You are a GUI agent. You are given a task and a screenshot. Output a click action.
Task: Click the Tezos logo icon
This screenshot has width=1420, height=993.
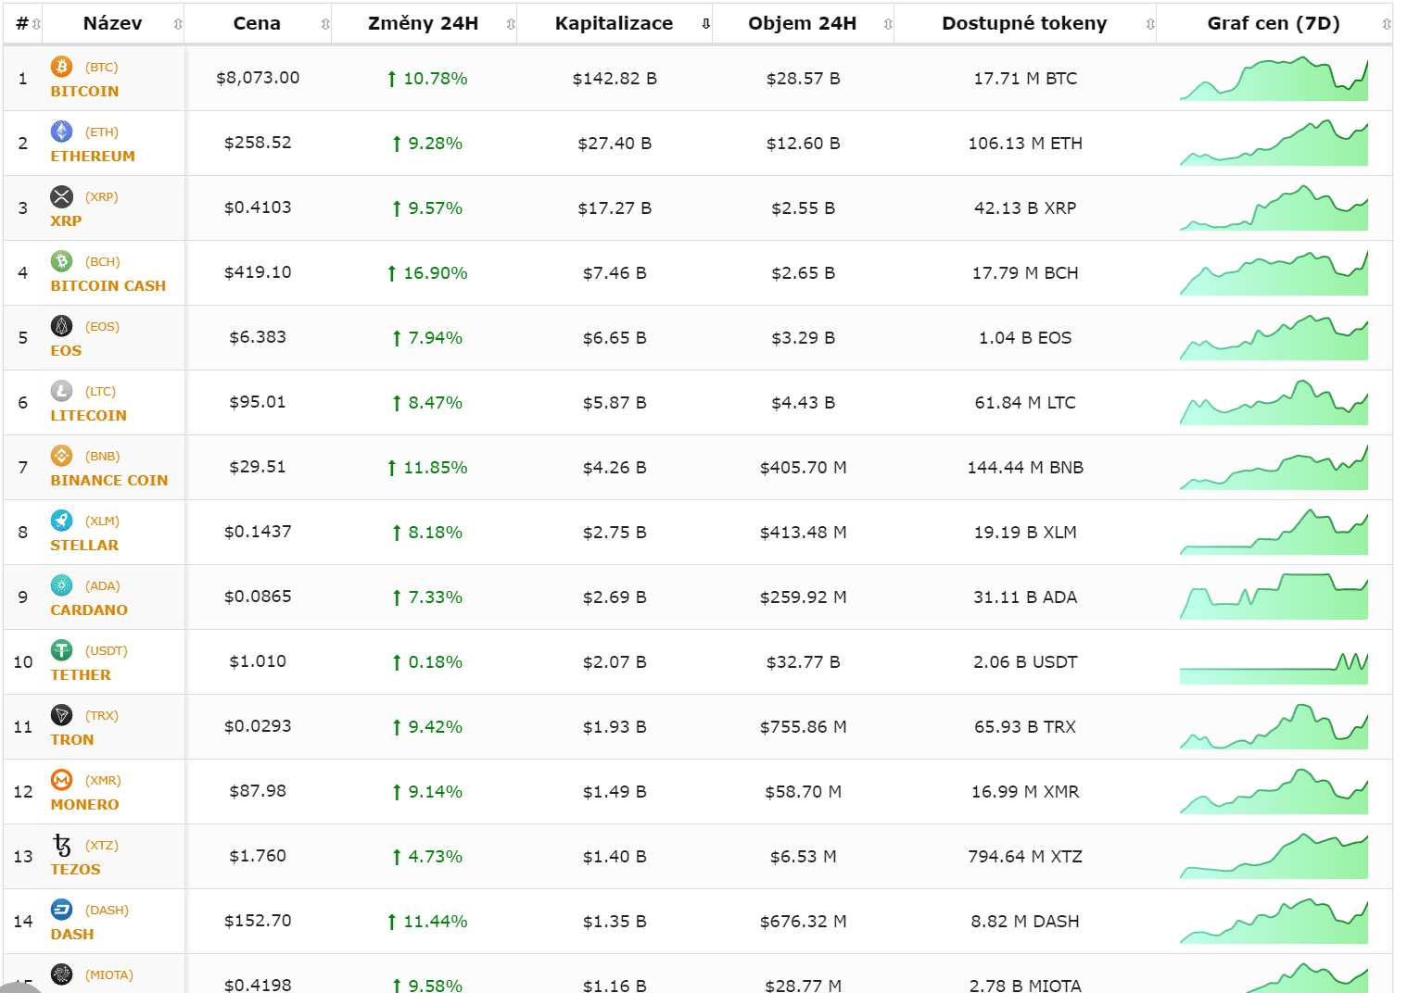(61, 845)
